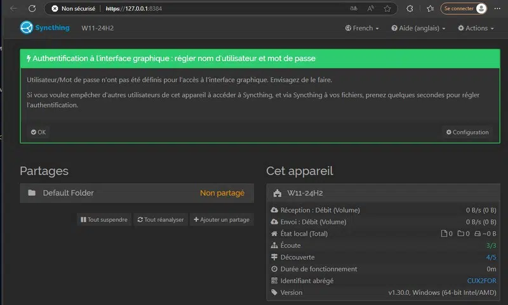This screenshot has width=508, height=305.
Task: Open the Aide (anglais) help menu
Action: coord(418,28)
